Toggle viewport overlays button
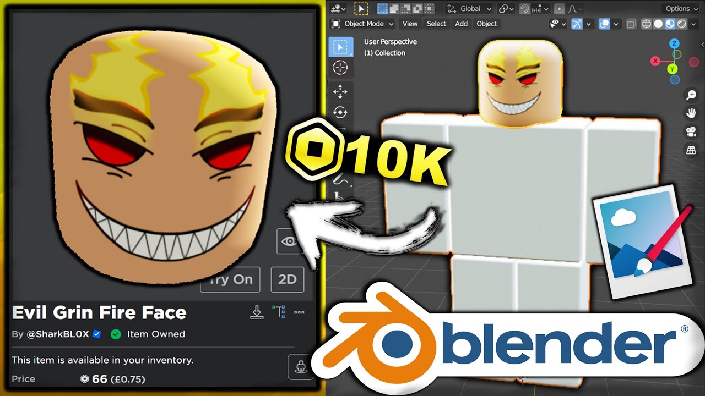The image size is (705, 396). [x=604, y=24]
